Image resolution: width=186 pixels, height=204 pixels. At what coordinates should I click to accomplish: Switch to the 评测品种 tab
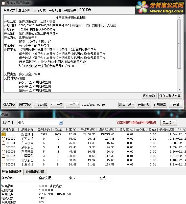[x=70, y=10]
